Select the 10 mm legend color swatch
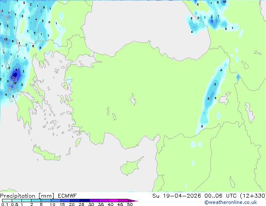Screen dimensions: 266x206 pos(55,201)
